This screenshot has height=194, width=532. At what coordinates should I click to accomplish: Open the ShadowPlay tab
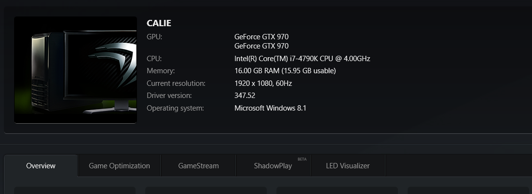coord(273,166)
